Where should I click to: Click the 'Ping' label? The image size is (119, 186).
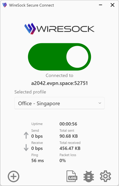click(x=35, y=155)
